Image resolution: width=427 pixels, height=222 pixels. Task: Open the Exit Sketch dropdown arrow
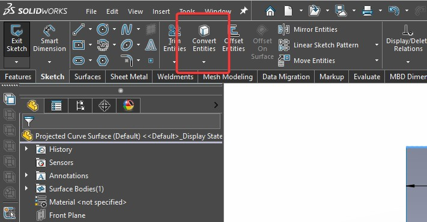[17, 62]
